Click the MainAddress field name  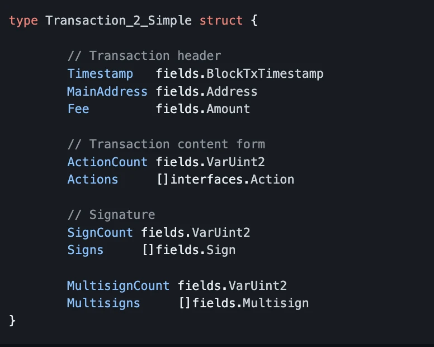coord(107,91)
